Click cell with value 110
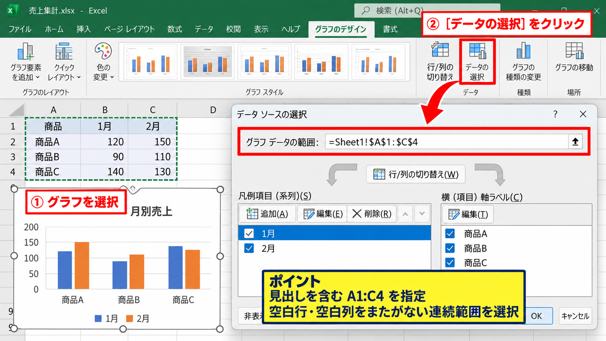This screenshot has width=606, height=341. coord(153,157)
